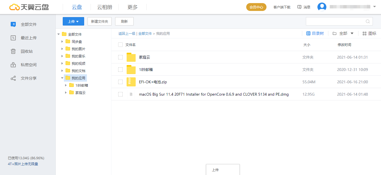Viewport: 381px width, 175px height.
Task: Click 我的图片 folder icon in tree
Action: [x=68, y=49]
